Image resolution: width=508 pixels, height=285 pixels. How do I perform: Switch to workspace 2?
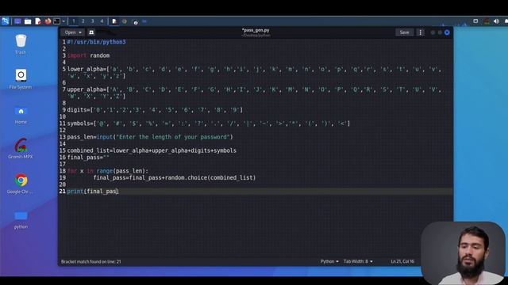[83, 21]
